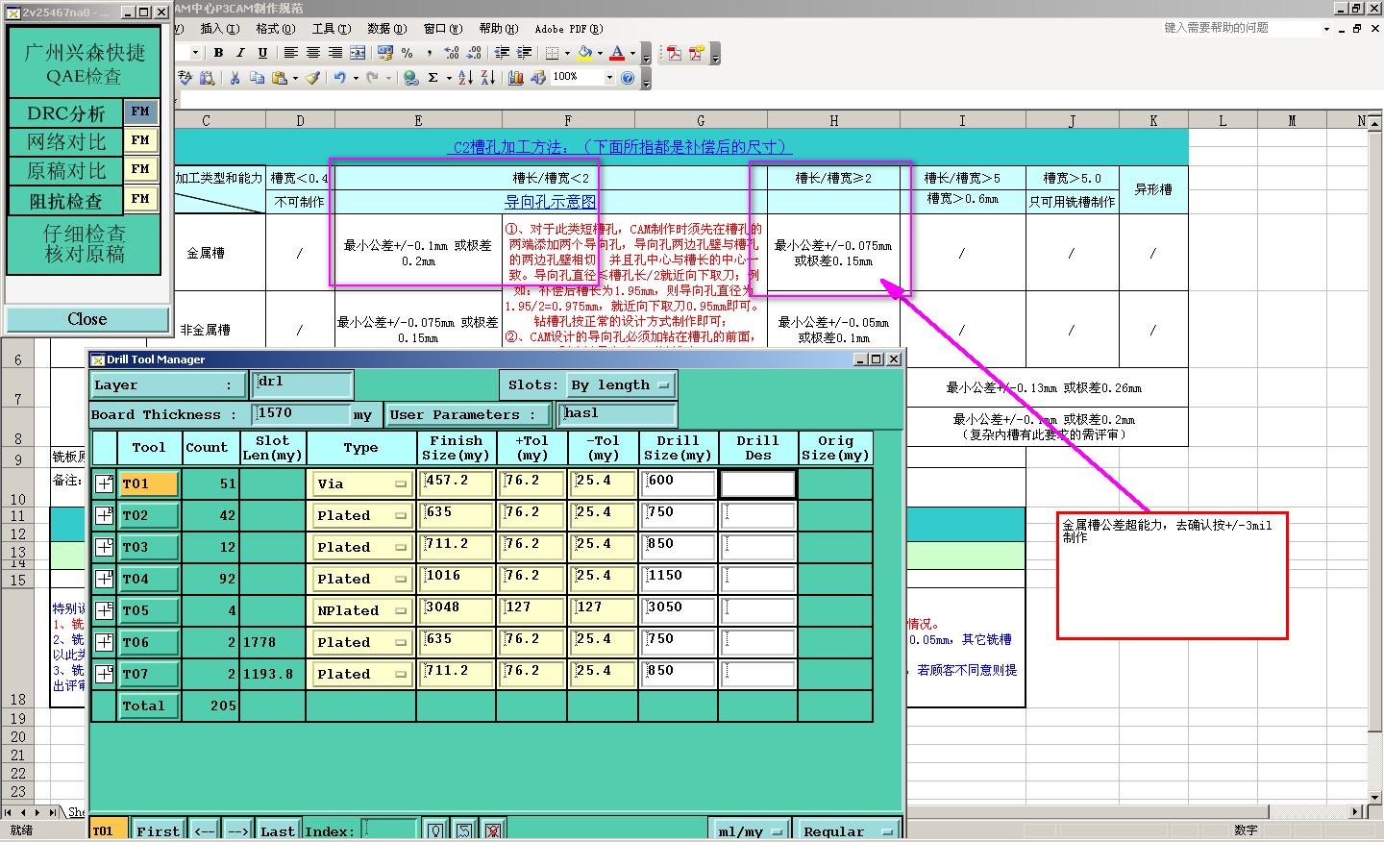The image size is (1384, 842).
Task: Open the Type dropdown for T01 (Via)
Action: coord(361,483)
